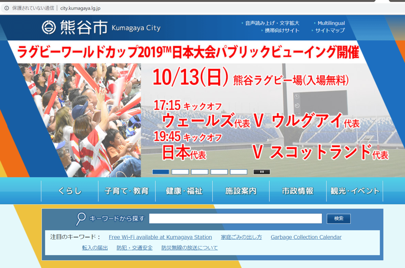Click the 保護されていない通信 security label
This screenshot has height=268, width=405.
click(33, 8)
